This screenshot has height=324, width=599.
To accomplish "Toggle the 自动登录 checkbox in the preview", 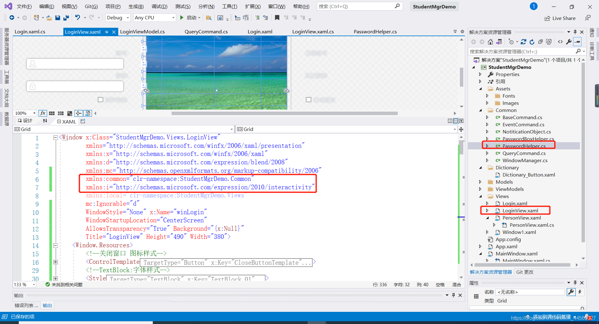I will click(309, 99).
